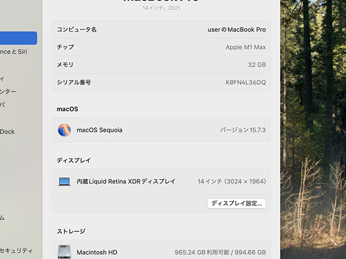
Task: Click the Apple M1 Max chip value
Action: click(x=246, y=47)
